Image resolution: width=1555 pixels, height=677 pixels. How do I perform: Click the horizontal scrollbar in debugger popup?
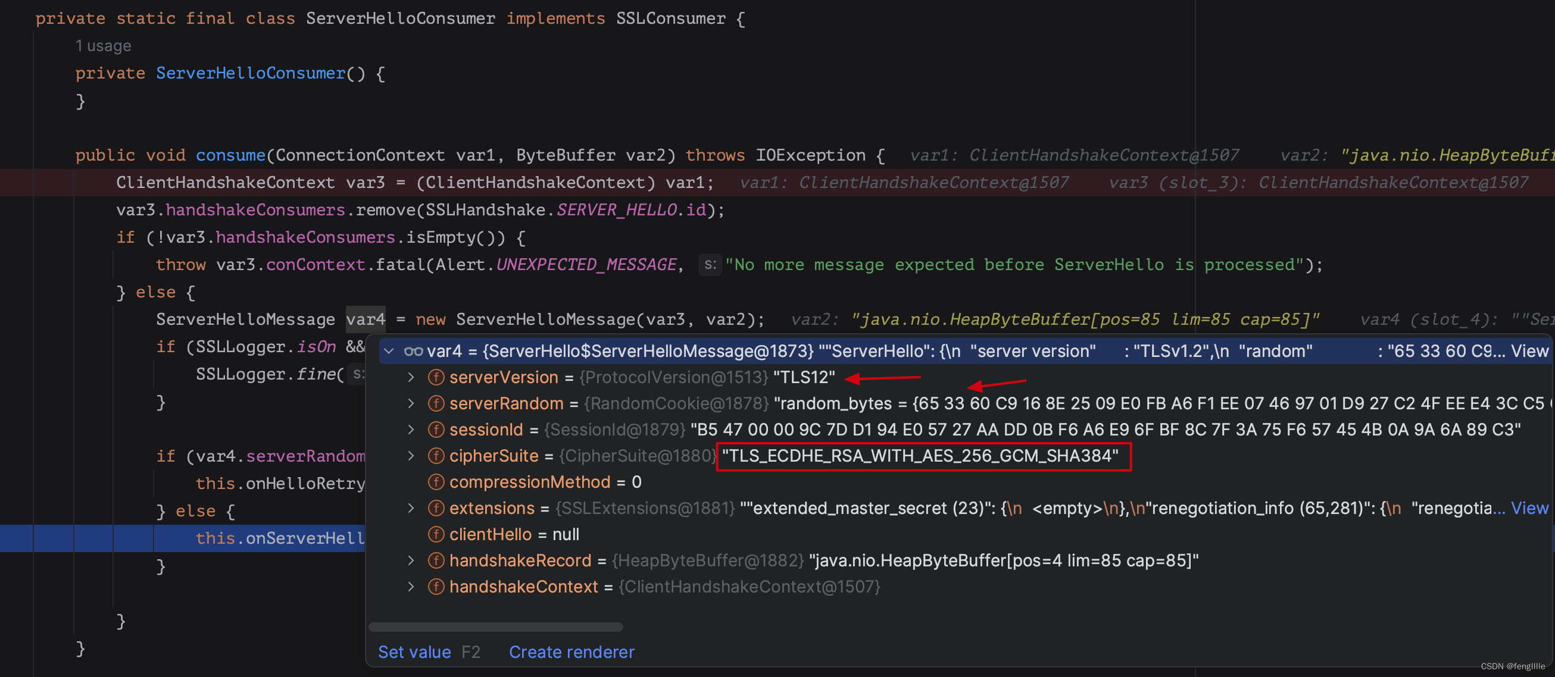click(495, 627)
